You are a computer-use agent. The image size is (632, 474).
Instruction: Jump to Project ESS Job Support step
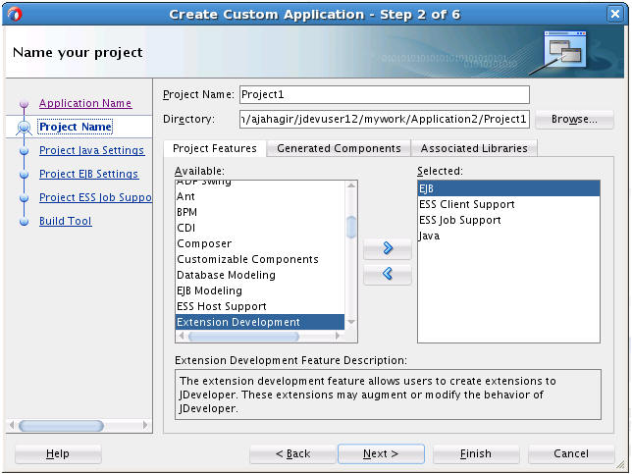(x=95, y=197)
